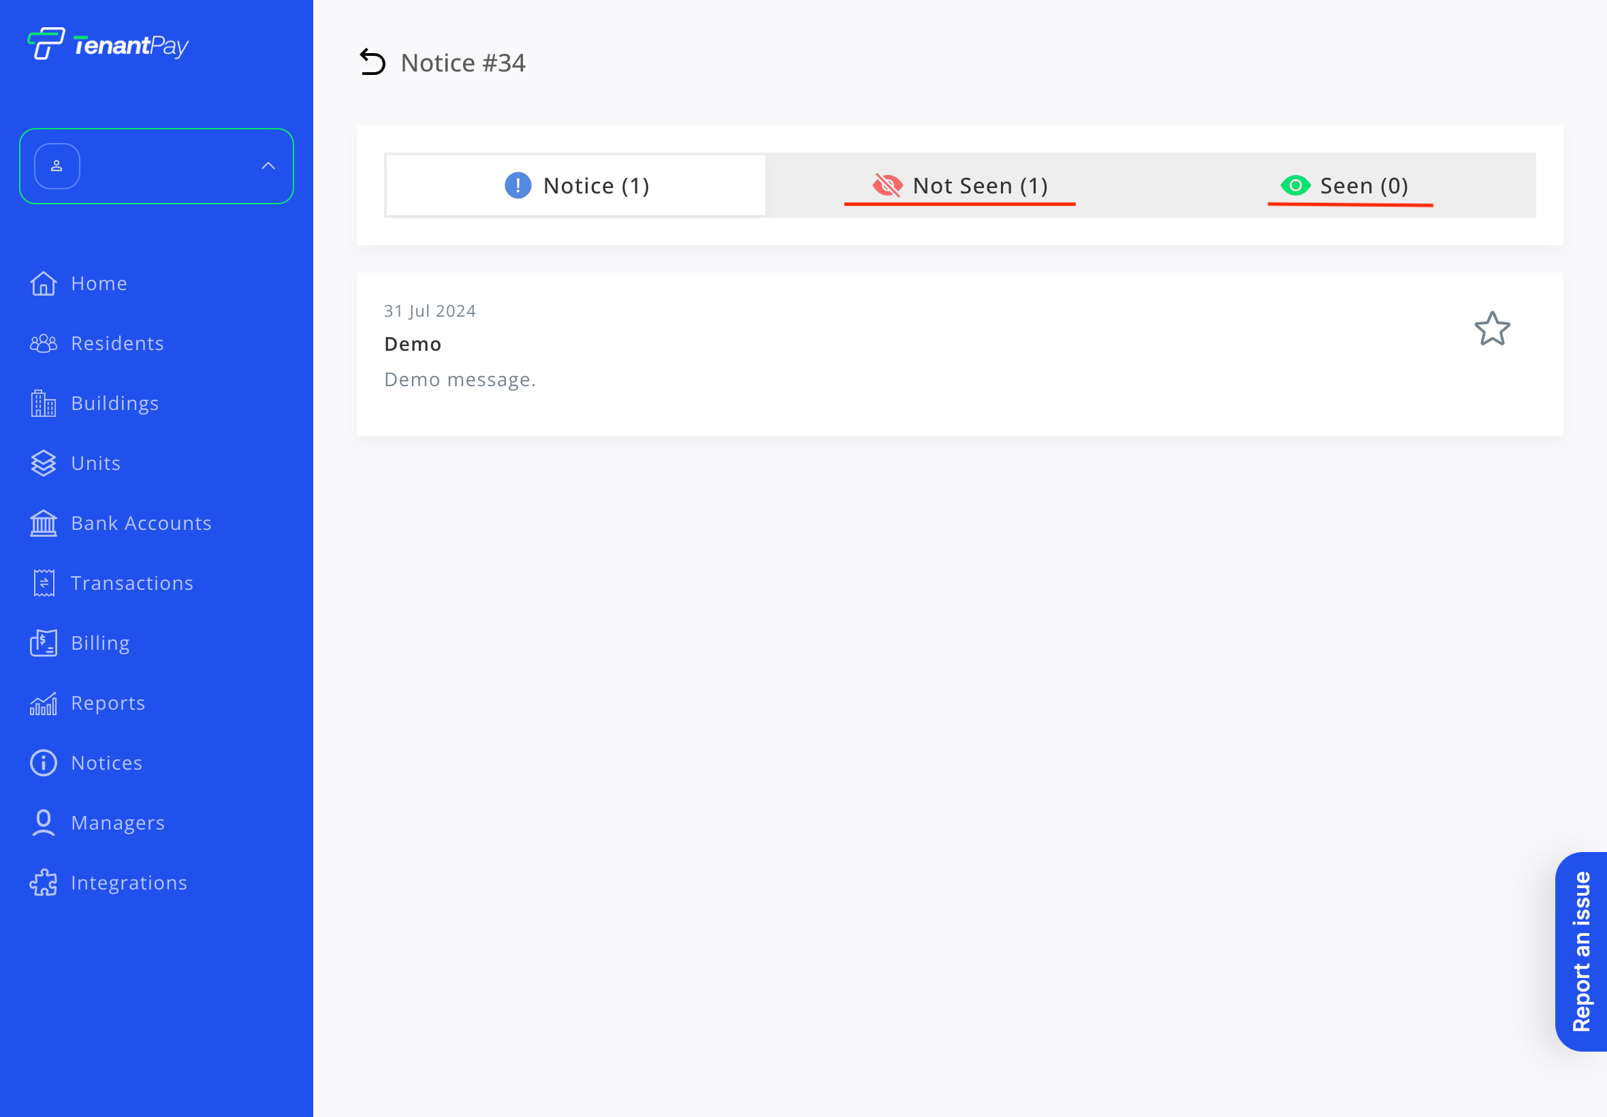The height and width of the screenshot is (1117, 1607).
Task: Open Notices from the sidebar
Action: pyautogui.click(x=106, y=763)
